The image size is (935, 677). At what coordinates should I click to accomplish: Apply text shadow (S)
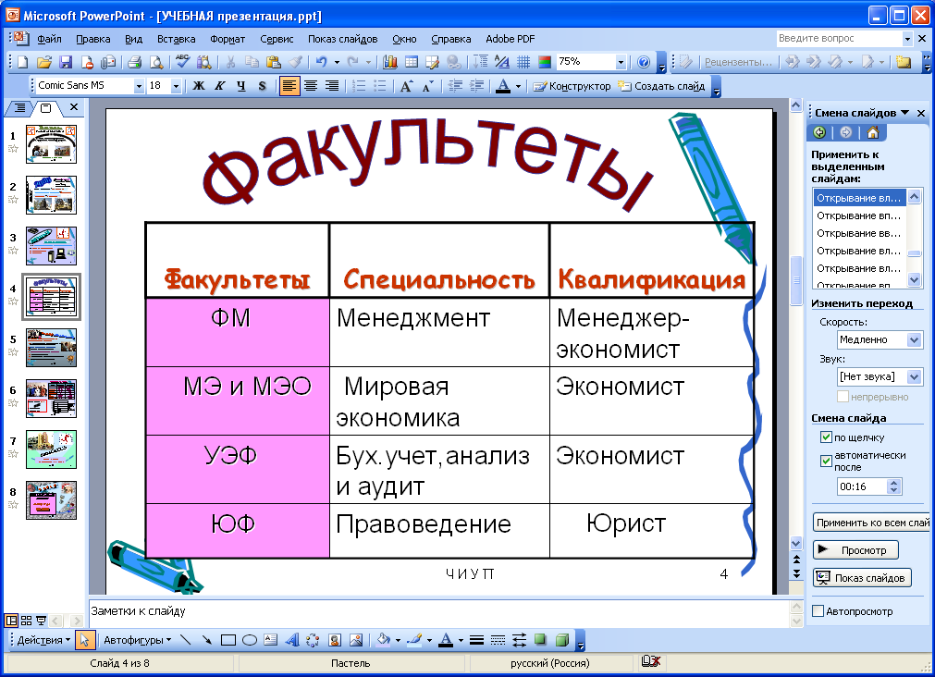point(262,86)
